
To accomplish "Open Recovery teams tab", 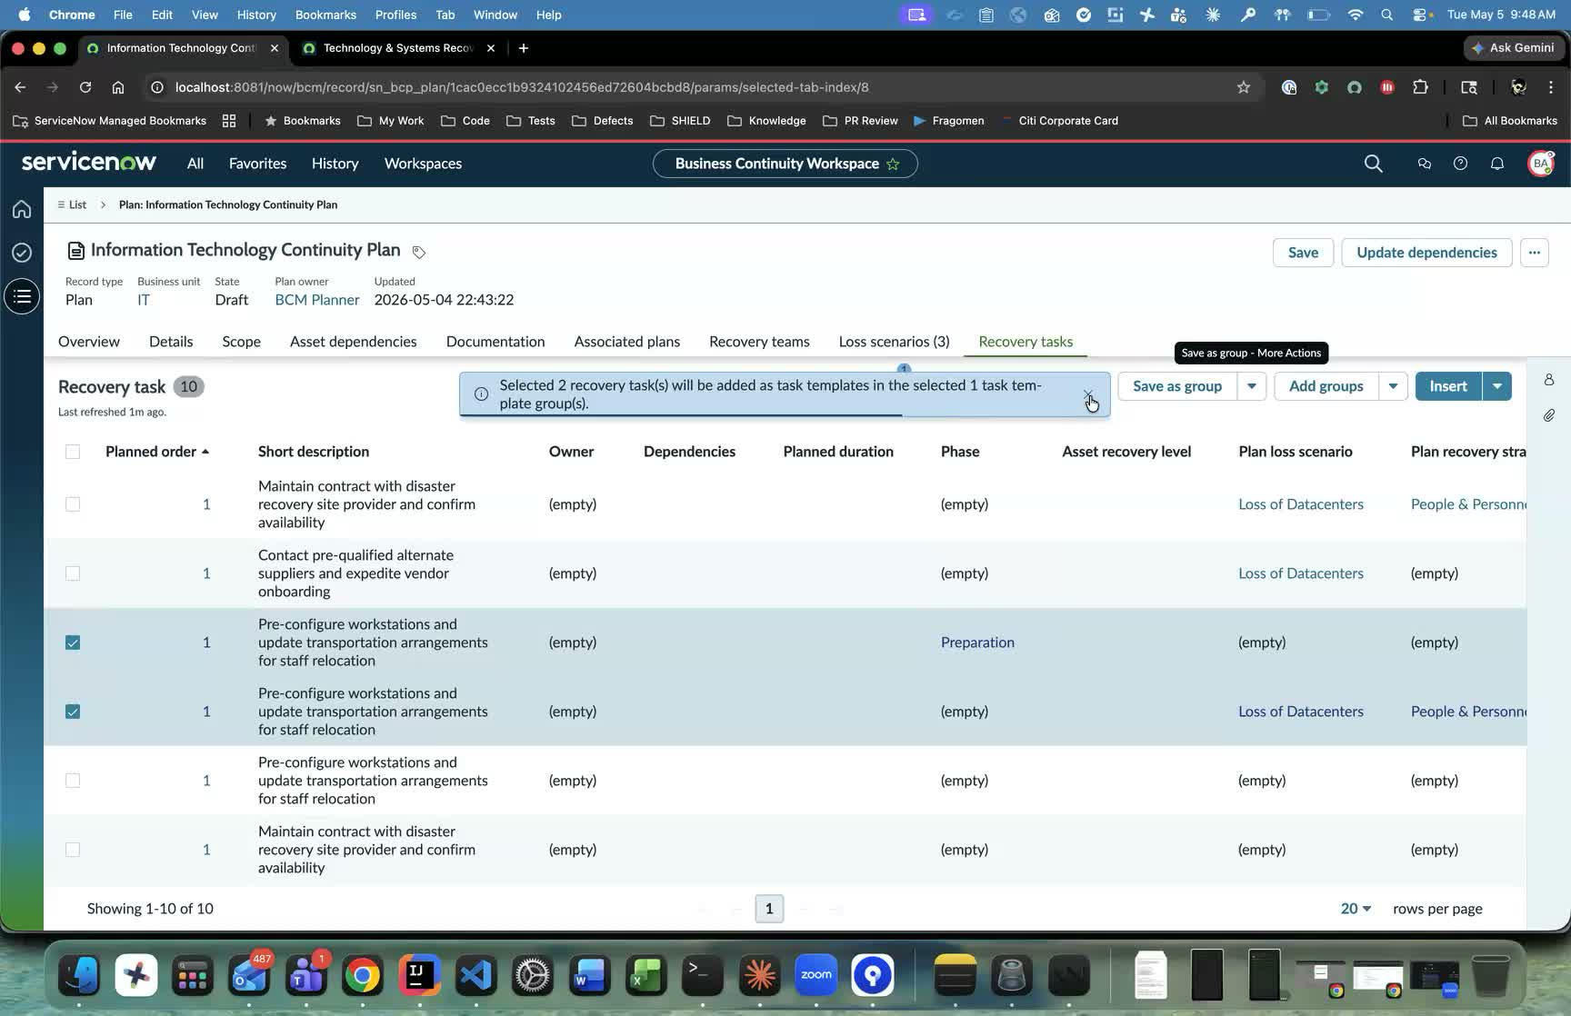I will 759,342.
